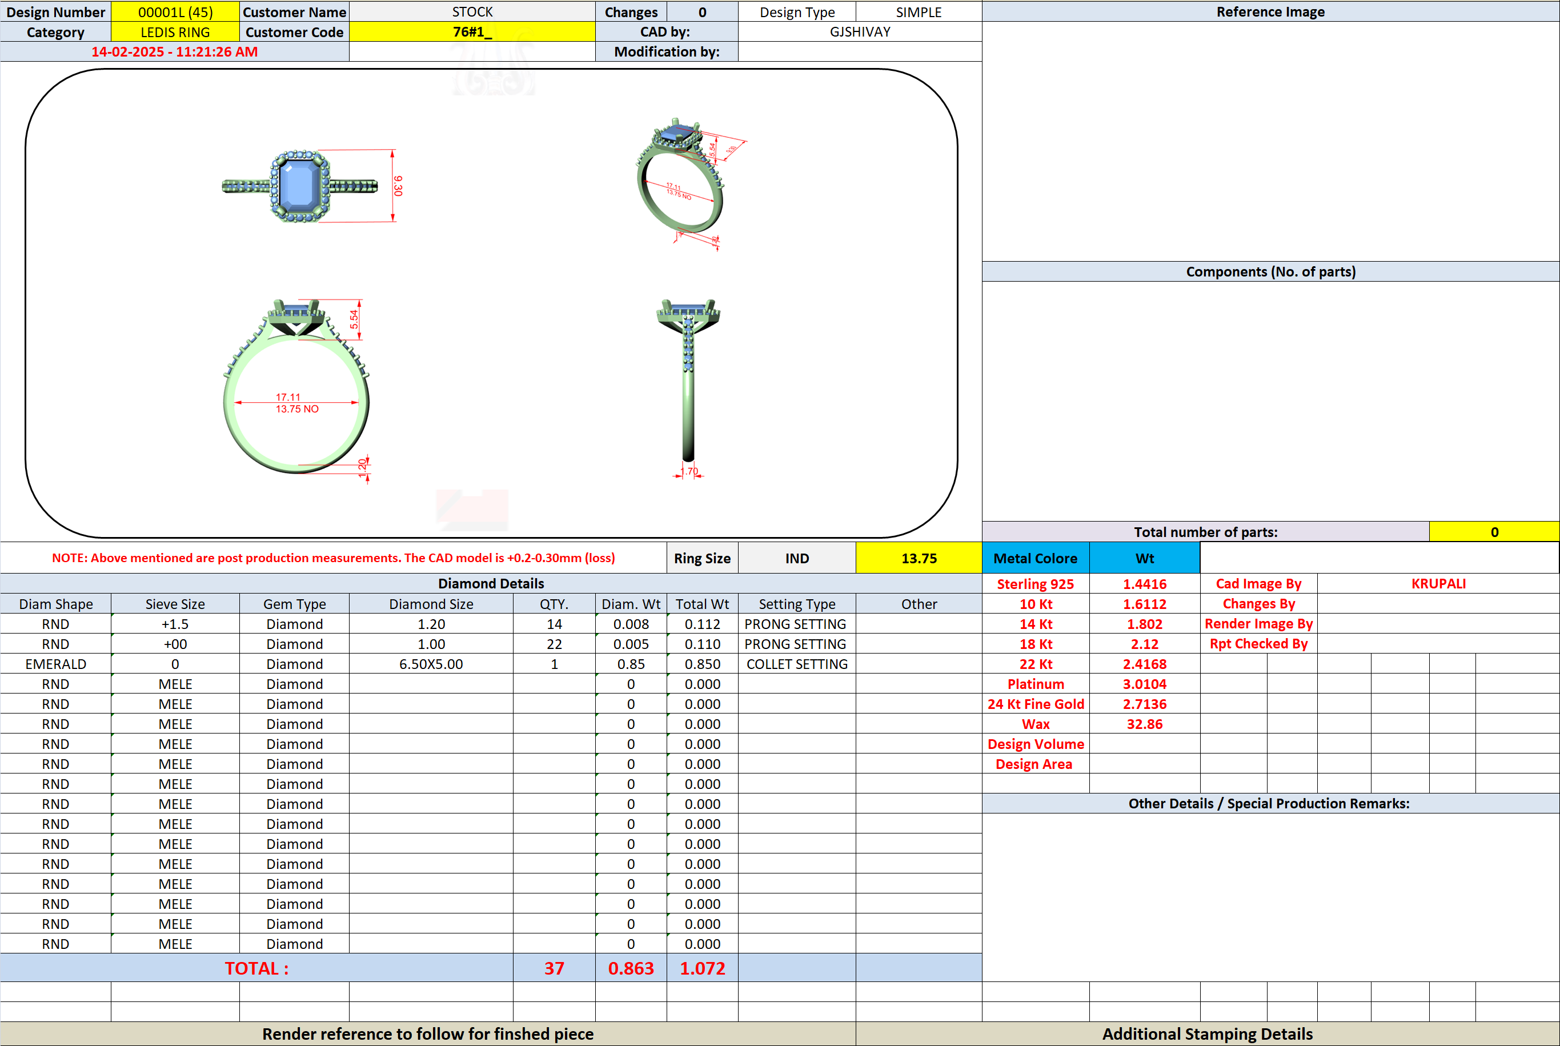Click the Components (No. of parts) header

pyautogui.click(x=1270, y=271)
